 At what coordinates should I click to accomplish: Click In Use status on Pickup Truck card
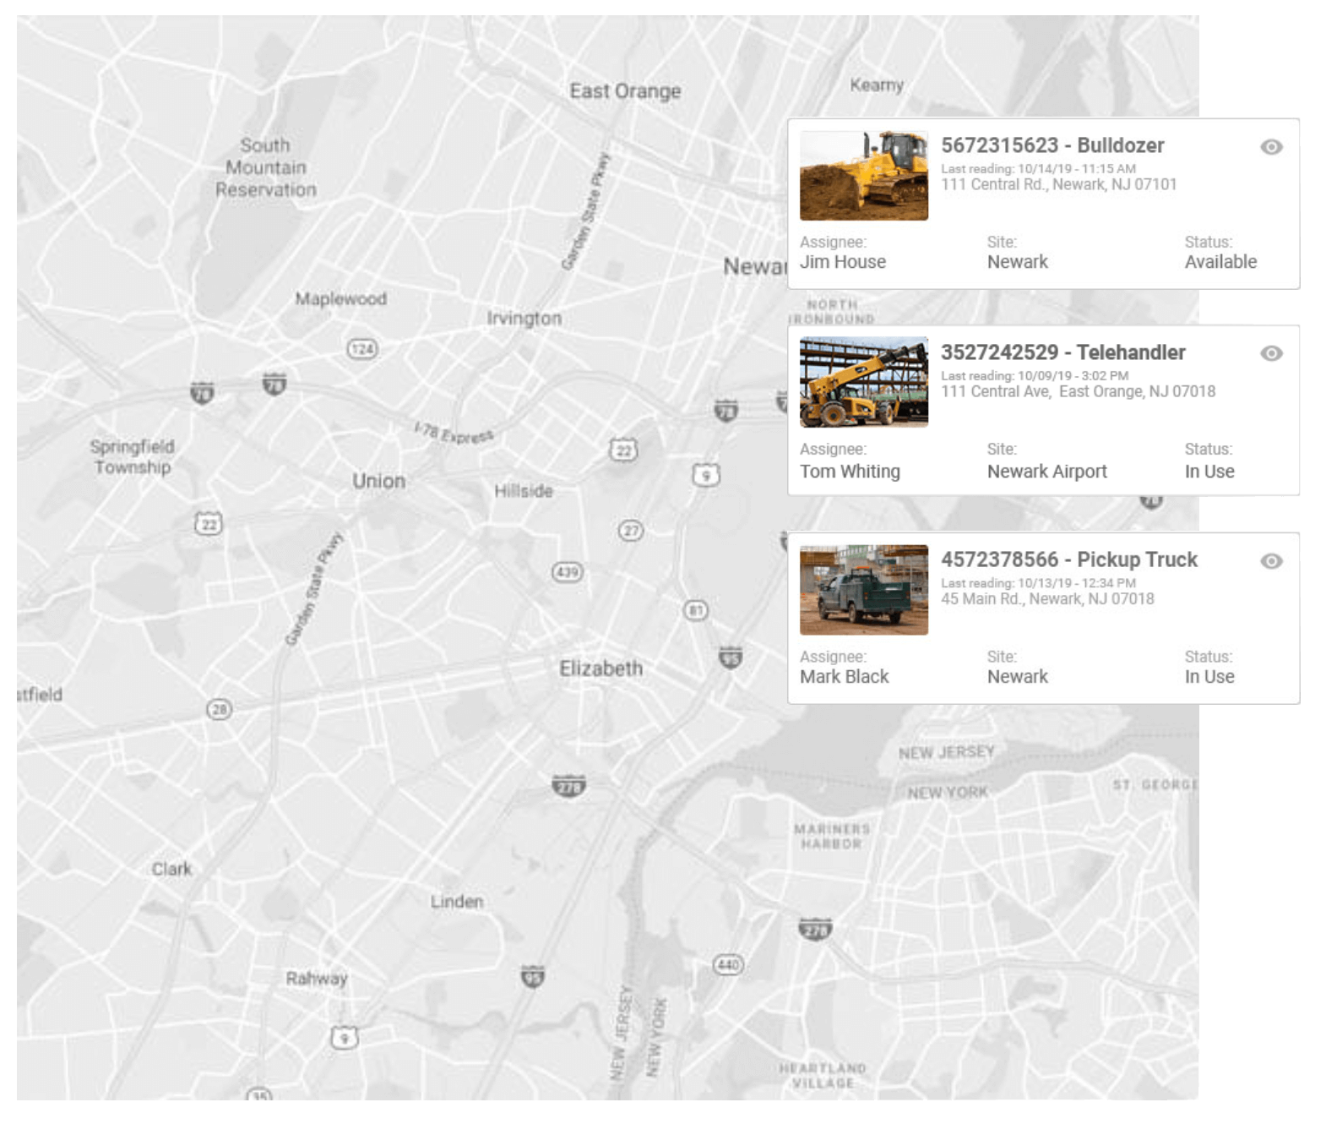[1209, 676]
